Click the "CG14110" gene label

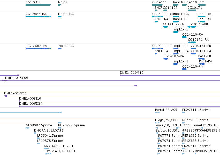[x=189, y=2]
